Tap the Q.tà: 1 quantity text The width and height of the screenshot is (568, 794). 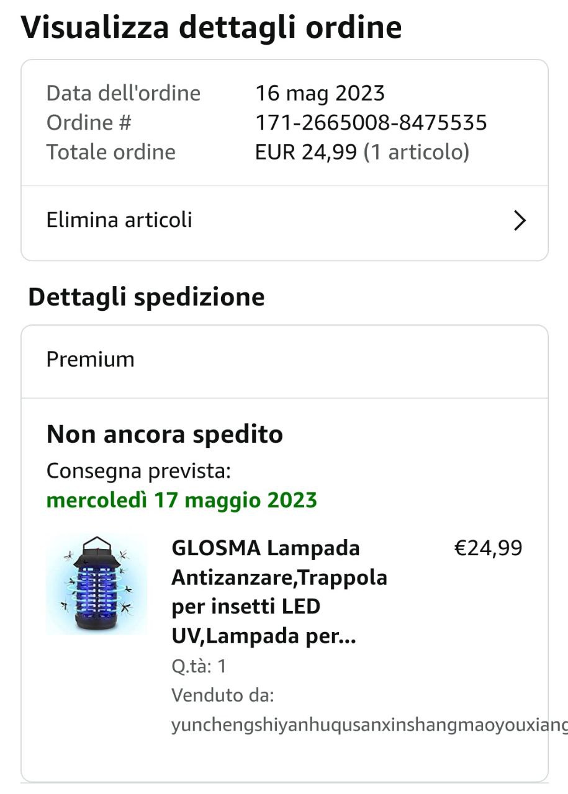coord(199,667)
